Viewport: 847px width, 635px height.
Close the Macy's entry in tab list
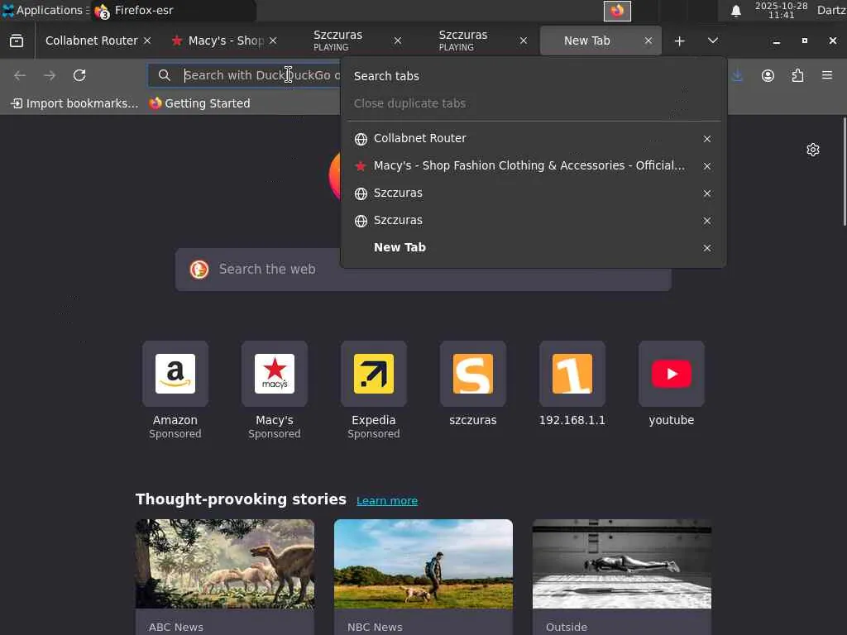coord(707,166)
